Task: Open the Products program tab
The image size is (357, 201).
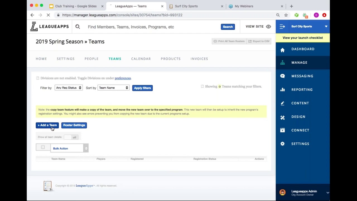Action: coord(171,59)
